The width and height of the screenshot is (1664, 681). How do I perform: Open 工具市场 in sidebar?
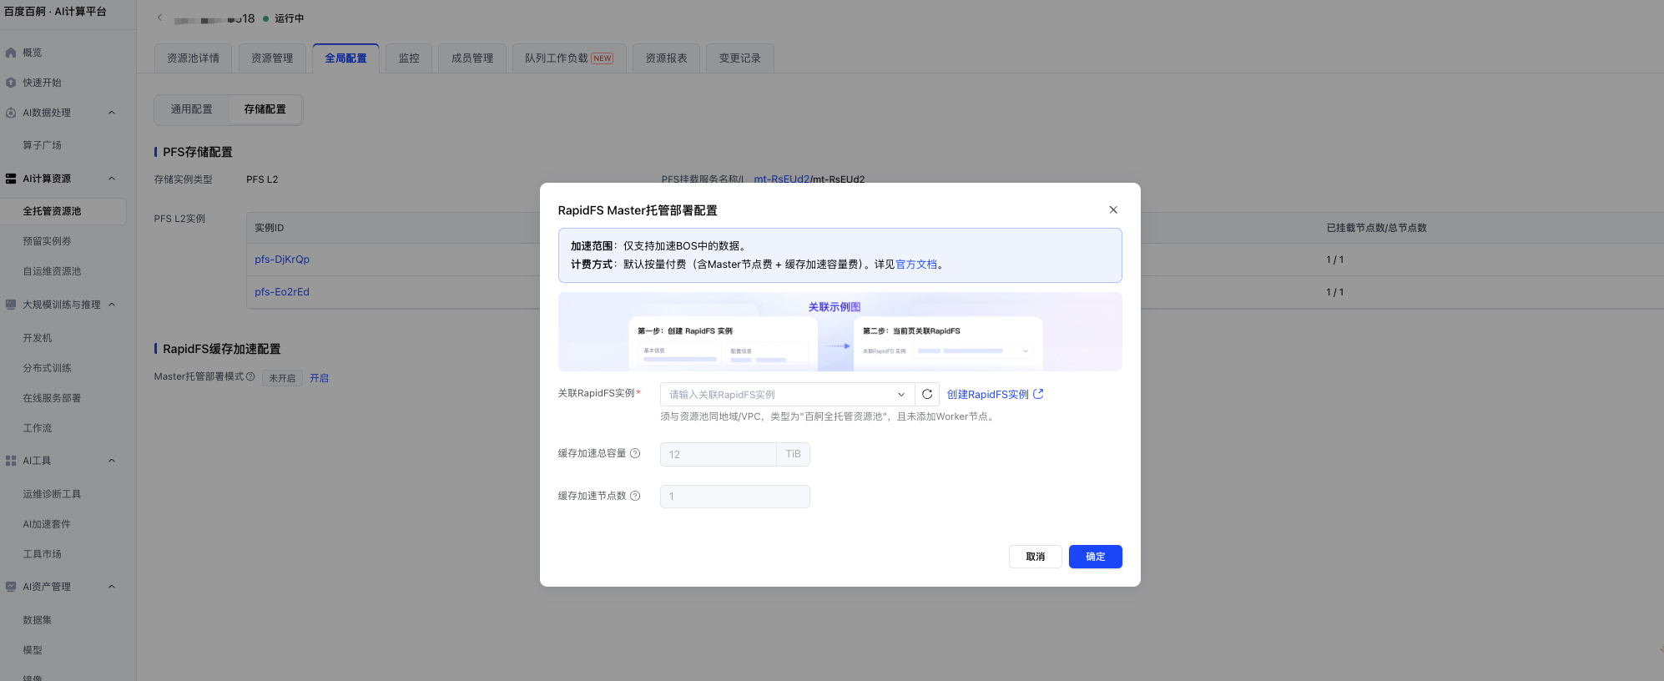tap(43, 554)
